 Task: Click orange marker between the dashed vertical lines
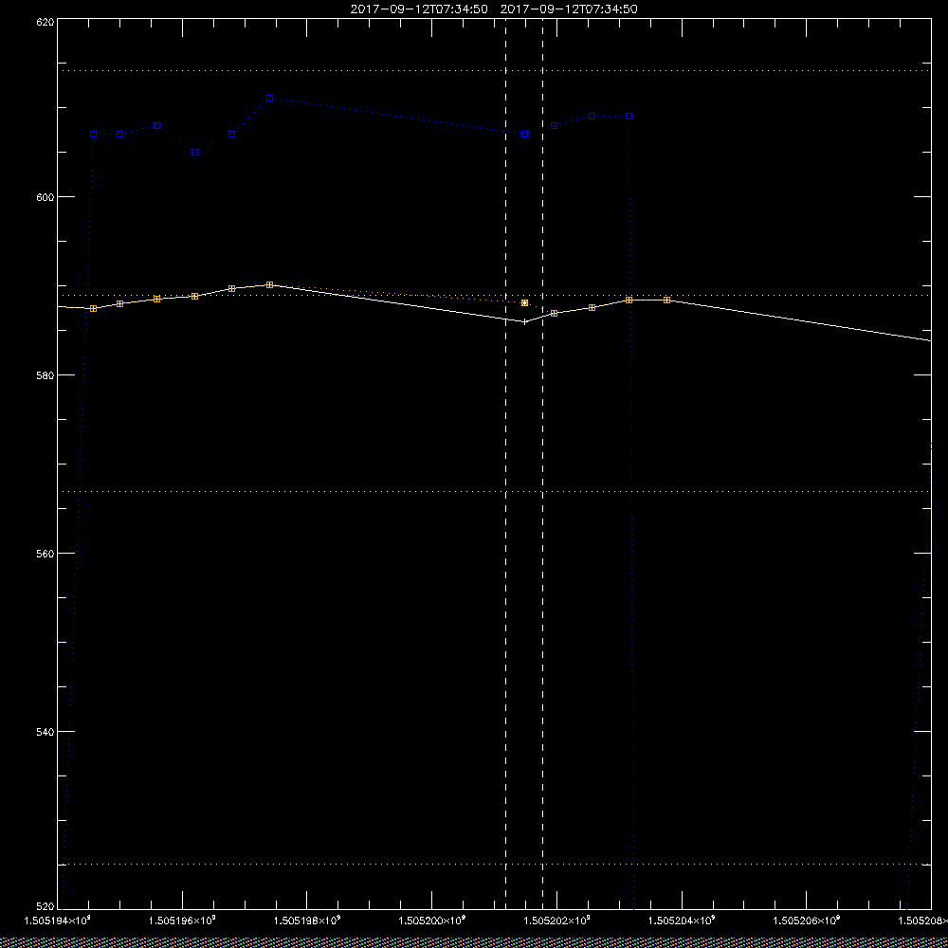[525, 303]
